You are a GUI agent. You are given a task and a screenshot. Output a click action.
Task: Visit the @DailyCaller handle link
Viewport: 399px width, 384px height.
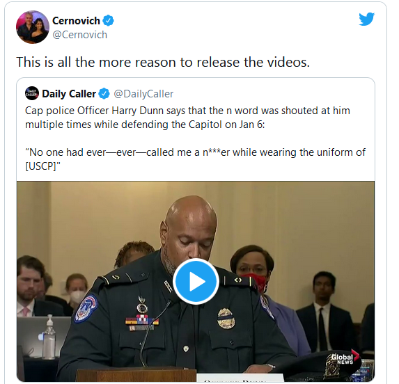pyautogui.click(x=143, y=94)
